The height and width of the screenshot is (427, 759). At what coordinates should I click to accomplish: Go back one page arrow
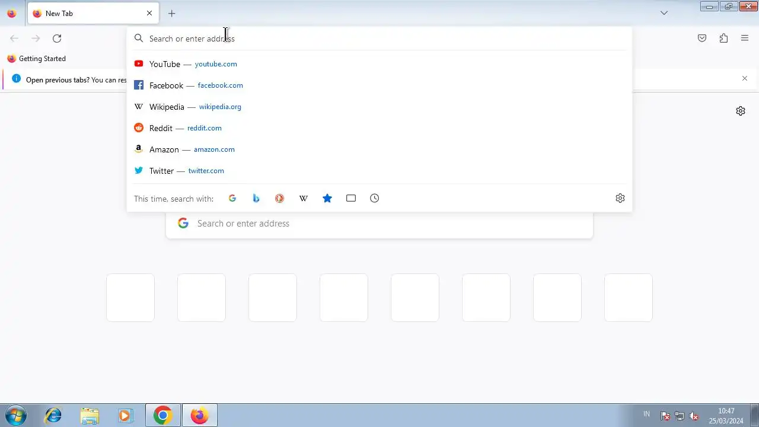coord(14,39)
